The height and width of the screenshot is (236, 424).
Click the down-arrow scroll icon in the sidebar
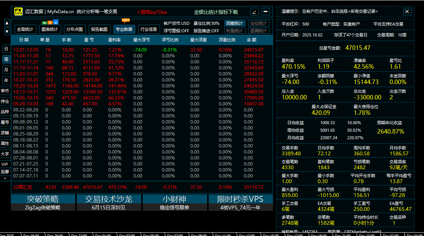coord(6,31)
